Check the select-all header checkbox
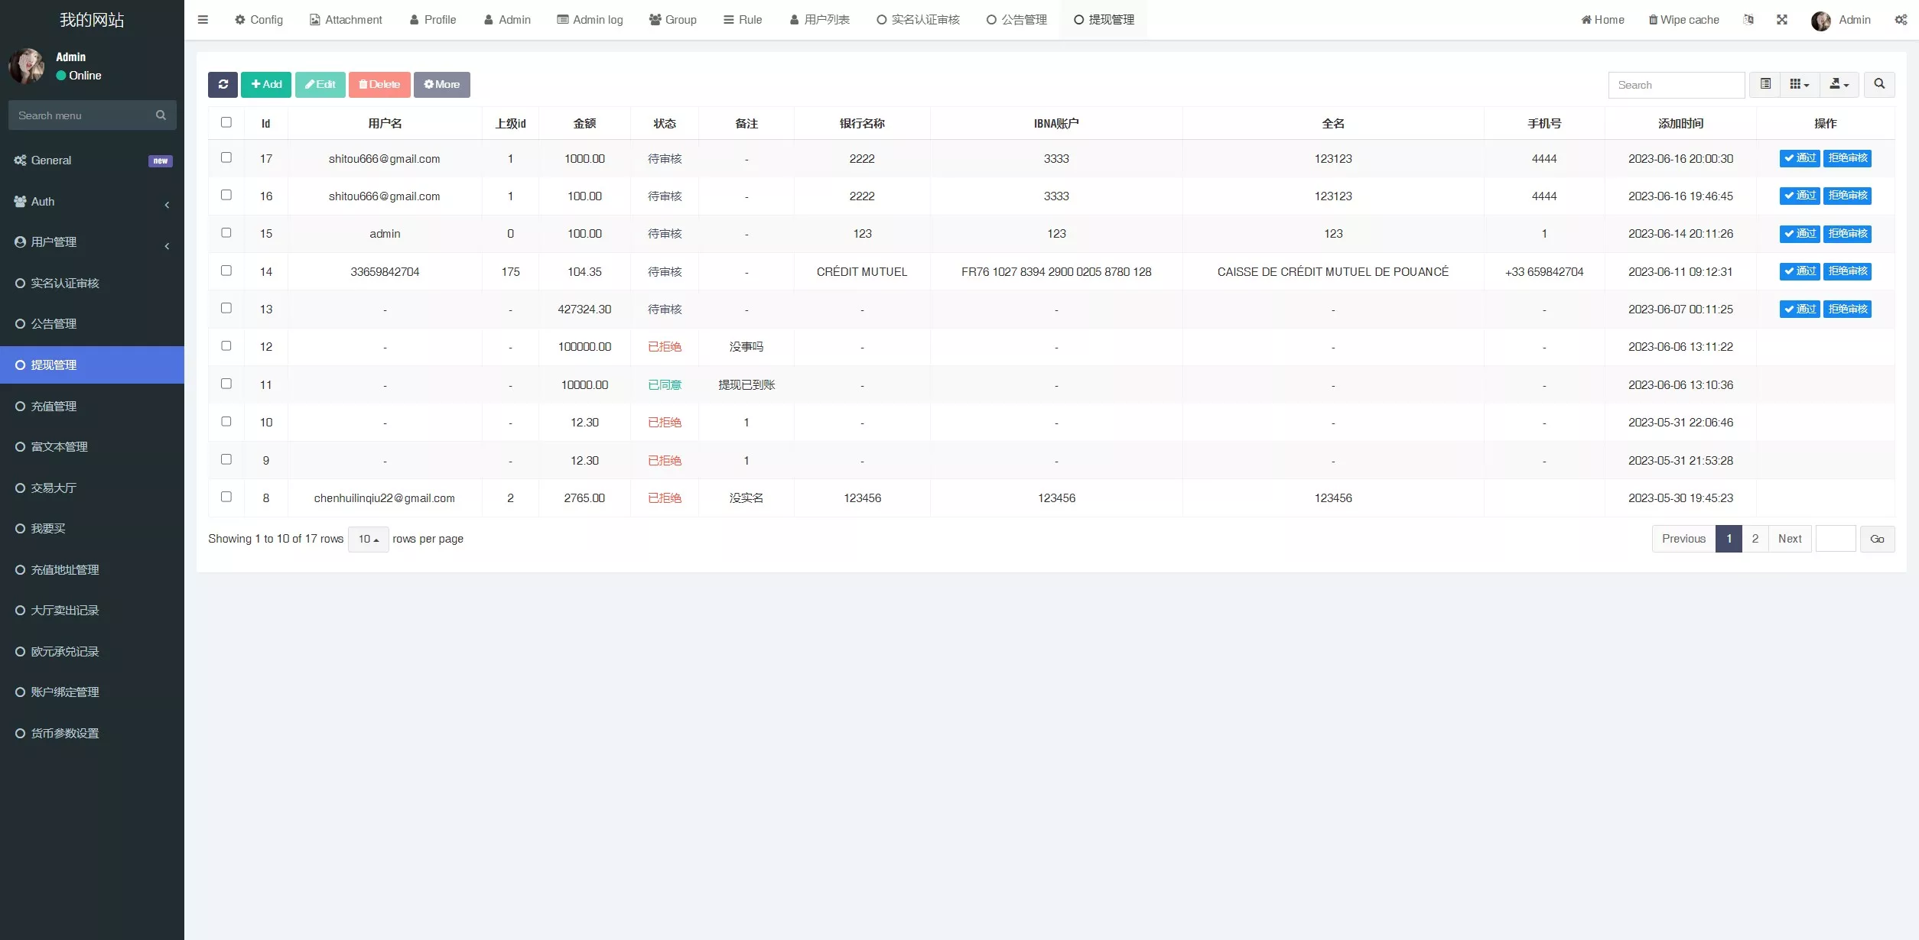This screenshot has width=1919, height=940. (x=226, y=122)
